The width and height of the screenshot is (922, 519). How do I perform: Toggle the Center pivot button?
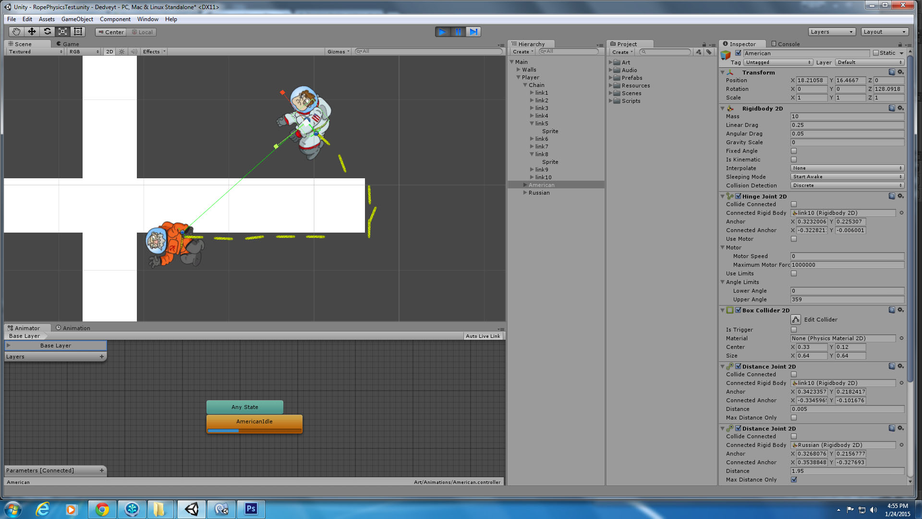[111, 32]
